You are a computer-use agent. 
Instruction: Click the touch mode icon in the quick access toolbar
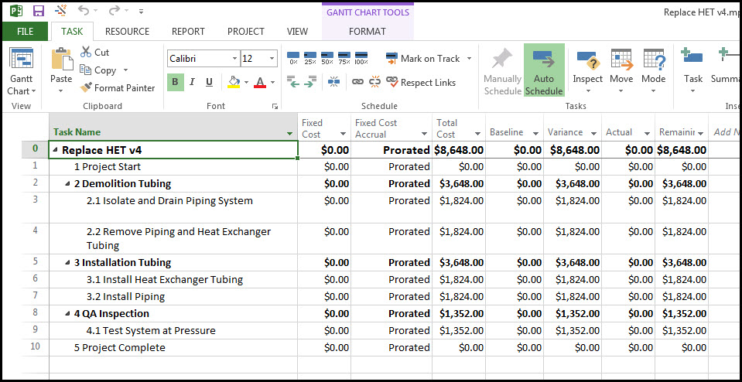click(60, 10)
